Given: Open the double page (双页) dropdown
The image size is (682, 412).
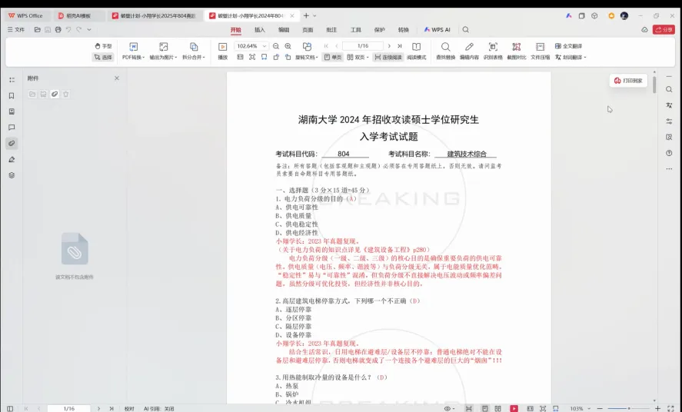Looking at the screenshot, I should tap(358, 57).
